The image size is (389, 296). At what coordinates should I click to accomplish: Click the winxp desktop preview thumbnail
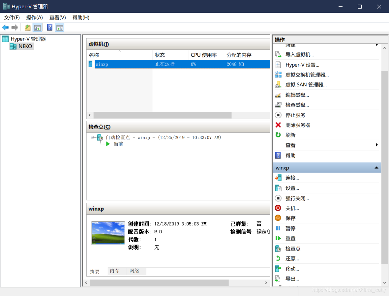coord(108,233)
